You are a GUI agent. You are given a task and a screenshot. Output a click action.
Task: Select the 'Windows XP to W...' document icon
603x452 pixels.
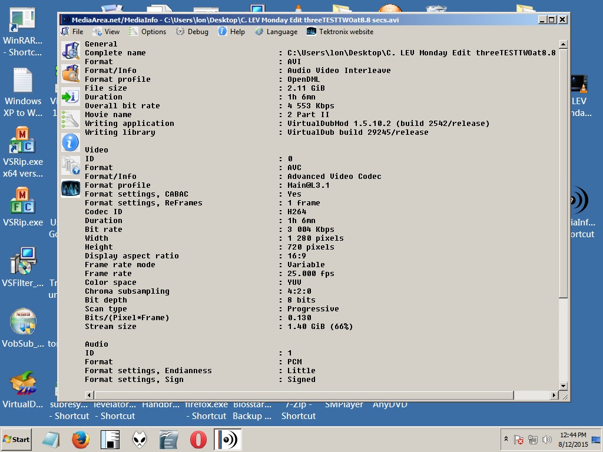23,92
